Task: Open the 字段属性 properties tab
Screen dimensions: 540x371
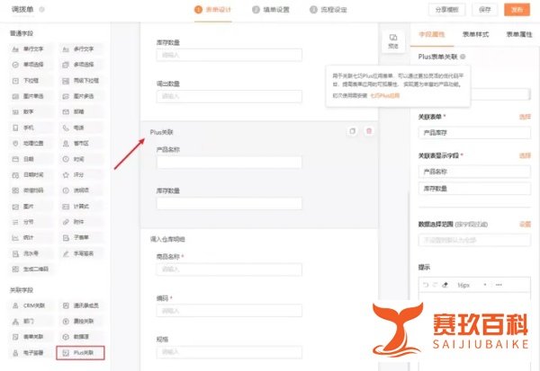Action: pyautogui.click(x=432, y=34)
